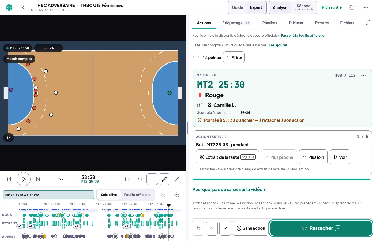Skip to previous marker in player controls
Screen dimensions: 375x241
(9, 179)
